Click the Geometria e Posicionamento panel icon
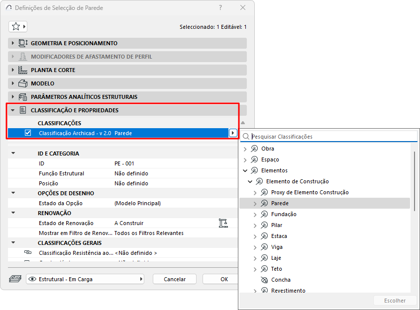Image resolution: width=420 pixels, height=310 pixels. (x=23, y=43)
